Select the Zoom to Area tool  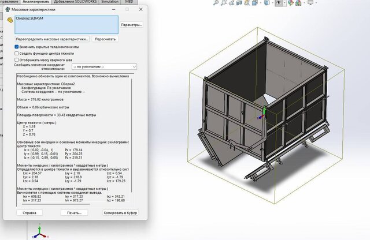[x=224, y=3]
